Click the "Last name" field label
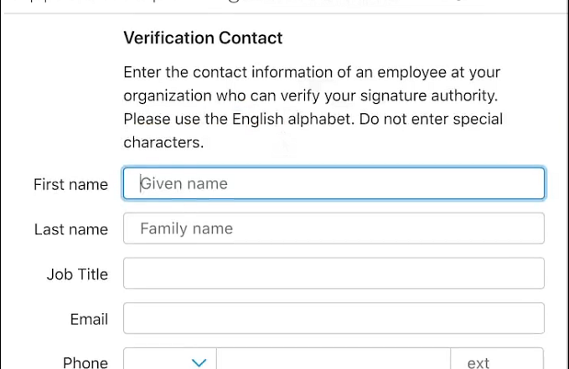 71,229
